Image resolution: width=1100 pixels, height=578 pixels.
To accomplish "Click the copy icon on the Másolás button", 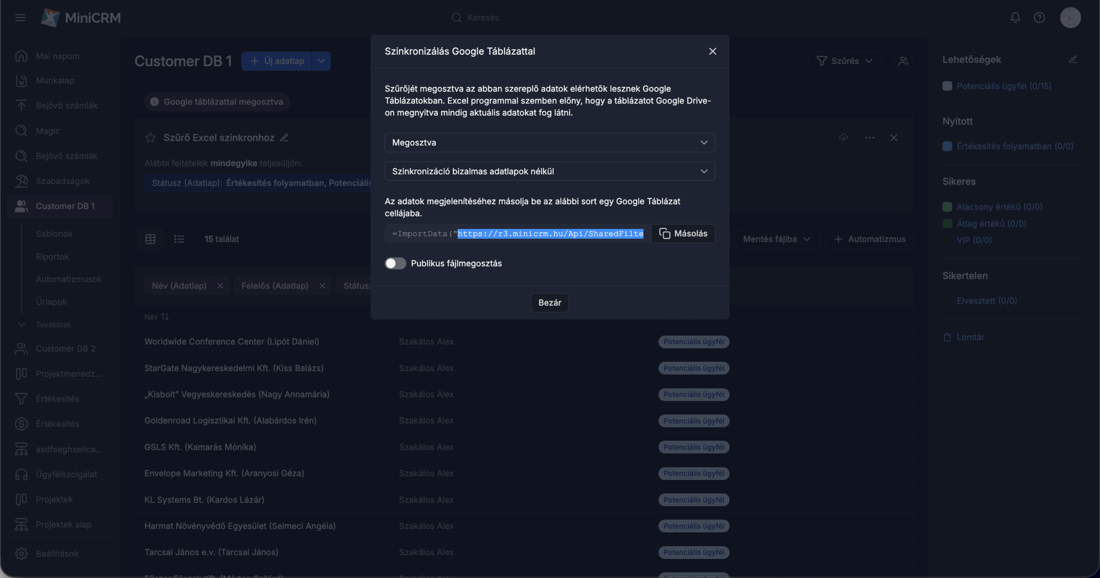I will coord(664,233).
